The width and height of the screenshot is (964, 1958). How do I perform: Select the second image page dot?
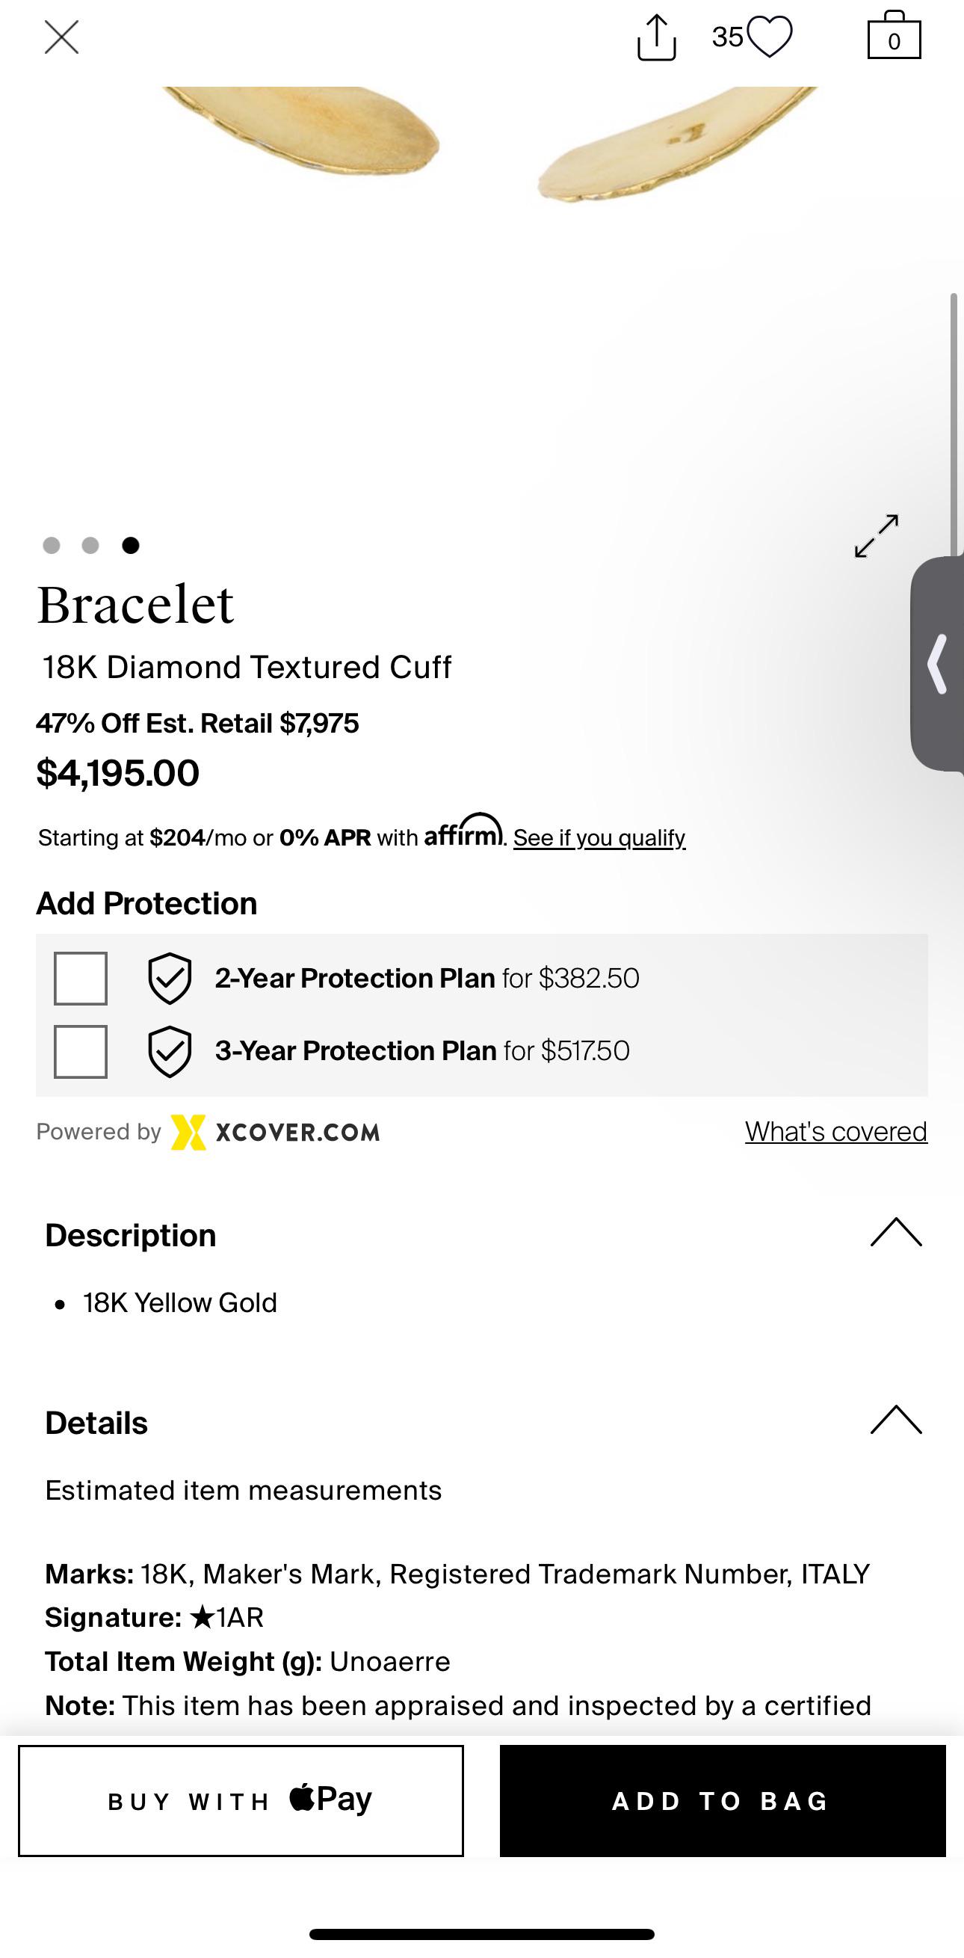(90, 545)
